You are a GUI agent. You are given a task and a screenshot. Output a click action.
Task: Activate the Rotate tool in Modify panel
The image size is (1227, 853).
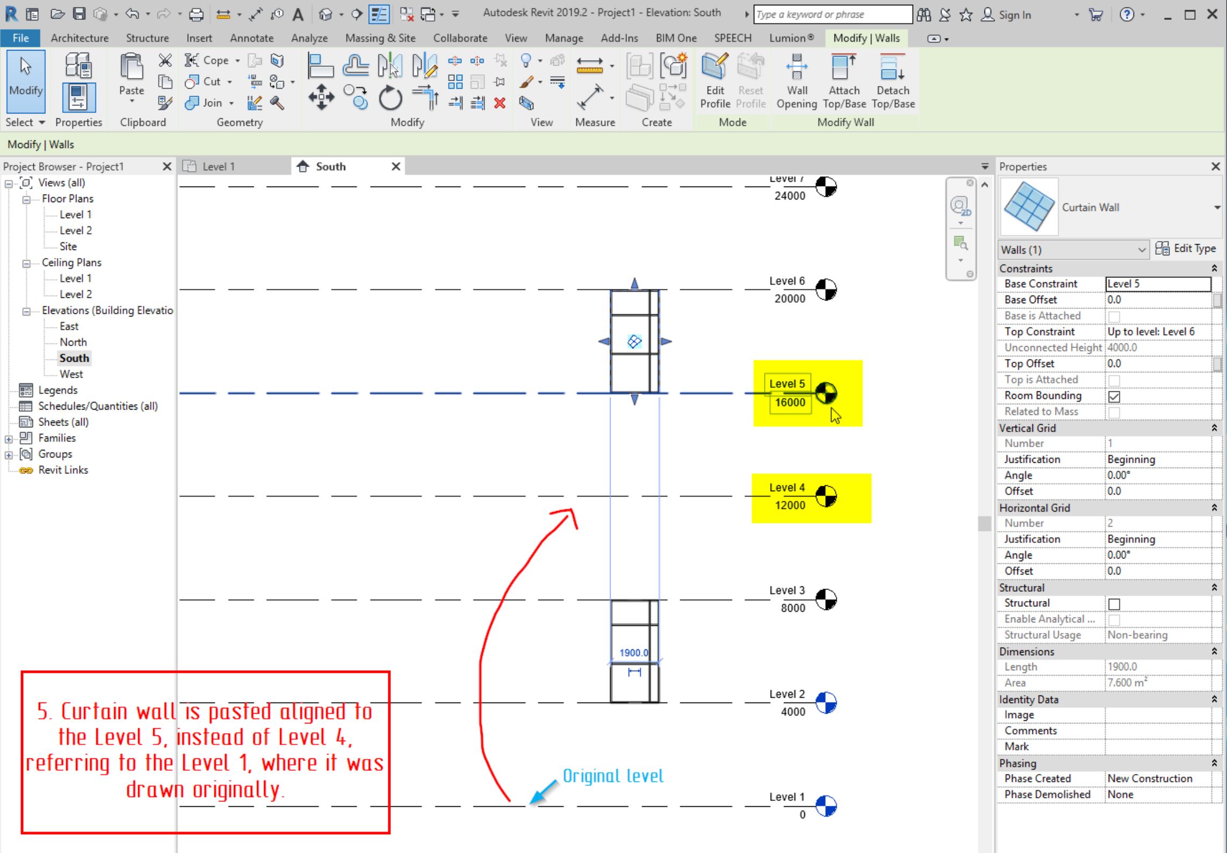click(391, 98)
